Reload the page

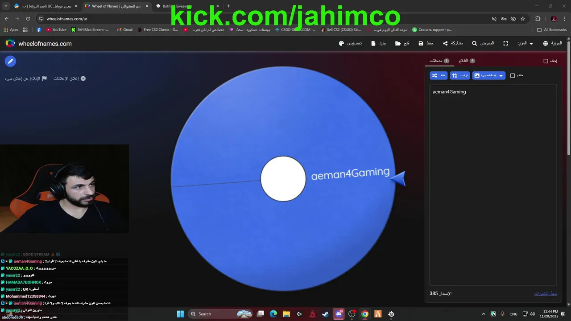point(28,19)
